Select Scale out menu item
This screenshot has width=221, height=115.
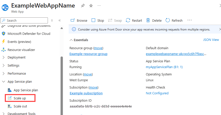tap(20, 106)
